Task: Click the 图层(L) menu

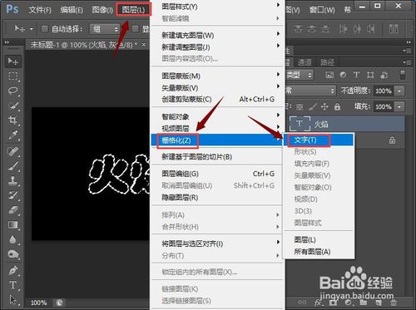Action: [x=133, y=10]
